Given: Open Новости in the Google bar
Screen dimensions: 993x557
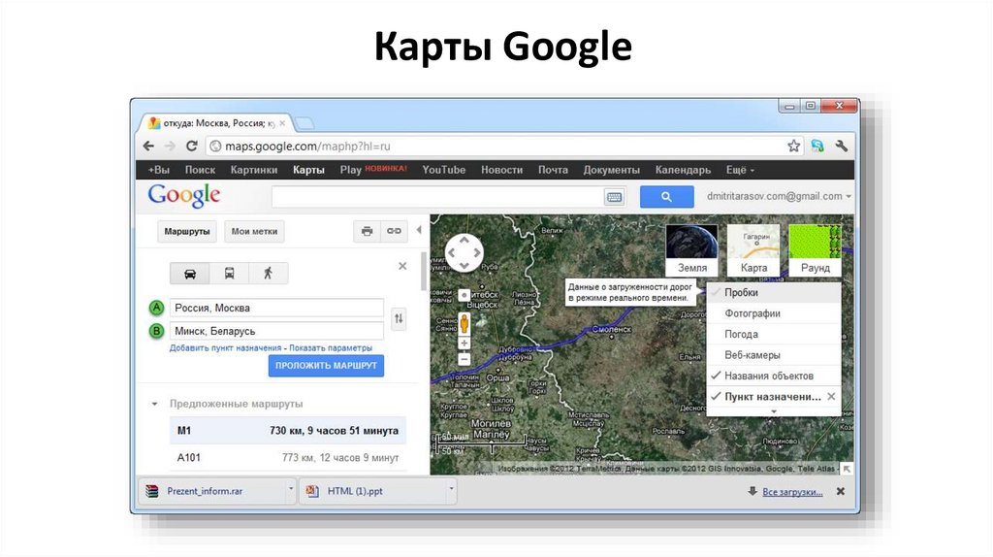Looking at the screenshot, I should pos(501,170).
